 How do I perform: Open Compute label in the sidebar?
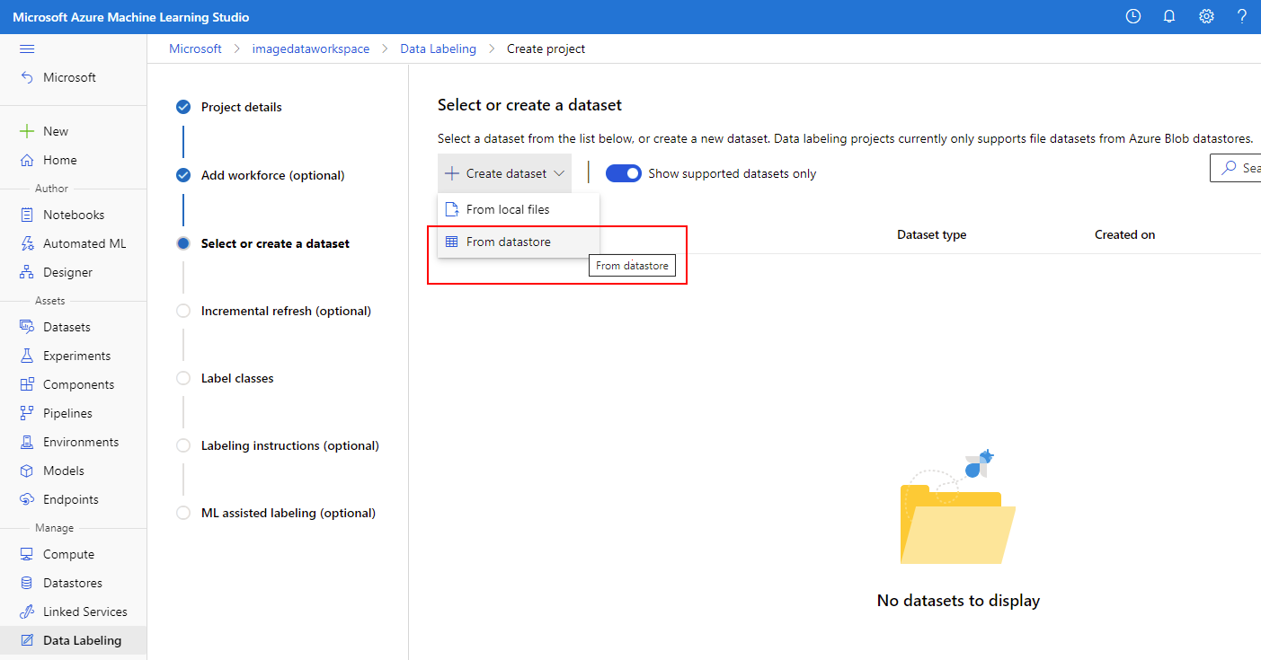point(68,554)
